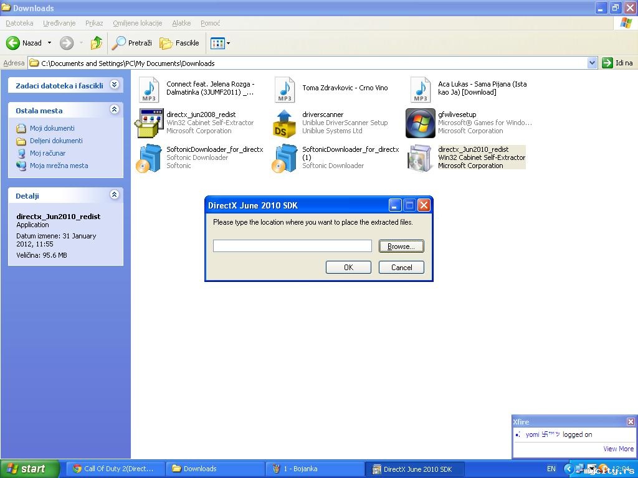Expand the address bar dropdown
Image resolution: width=638 pixels, height=478 pixels.
tap(592, 63)
